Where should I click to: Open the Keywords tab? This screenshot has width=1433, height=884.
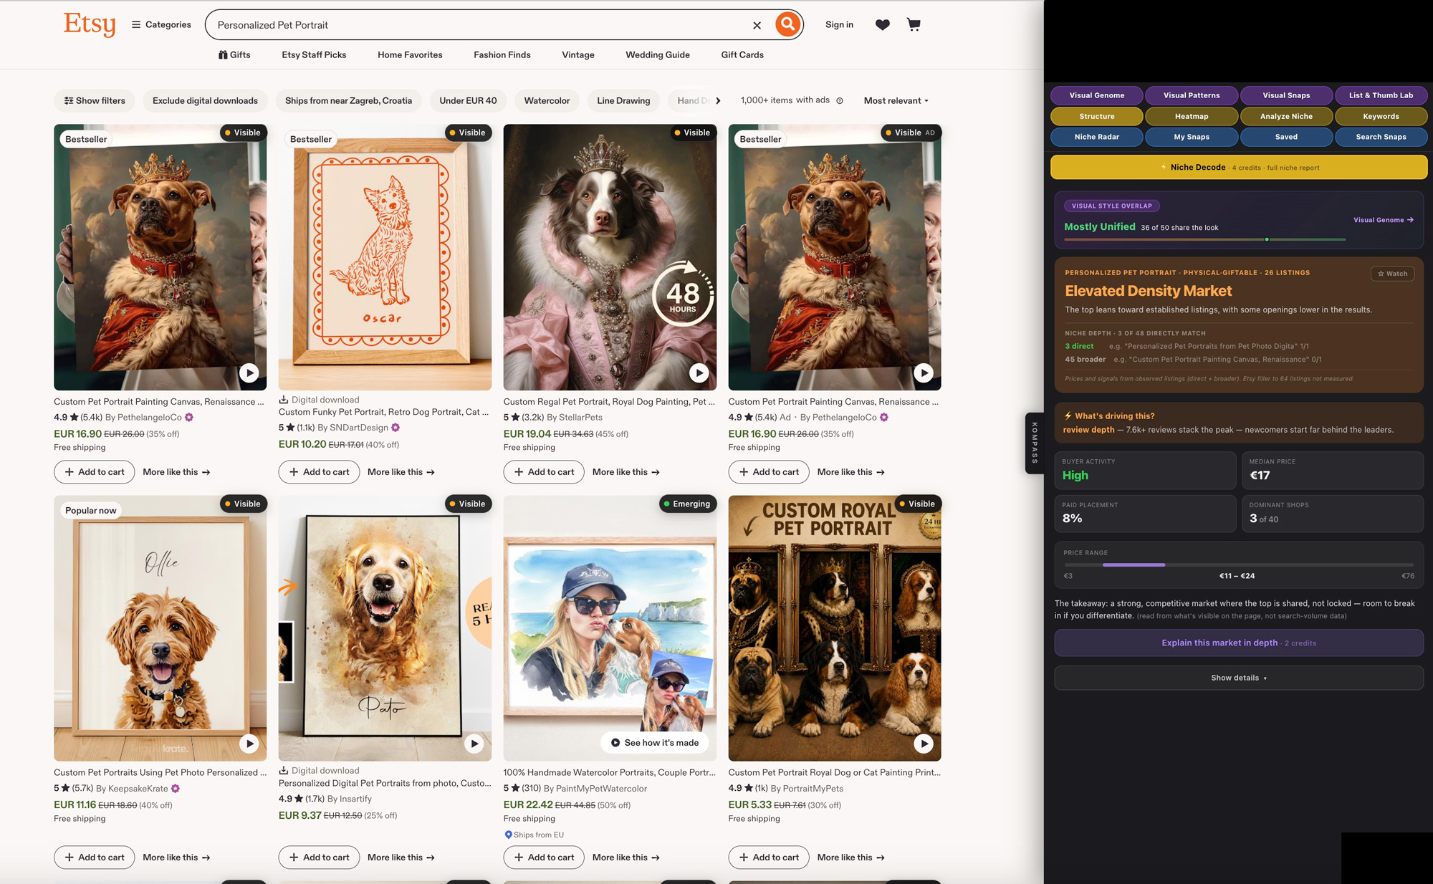[1380, 116]
